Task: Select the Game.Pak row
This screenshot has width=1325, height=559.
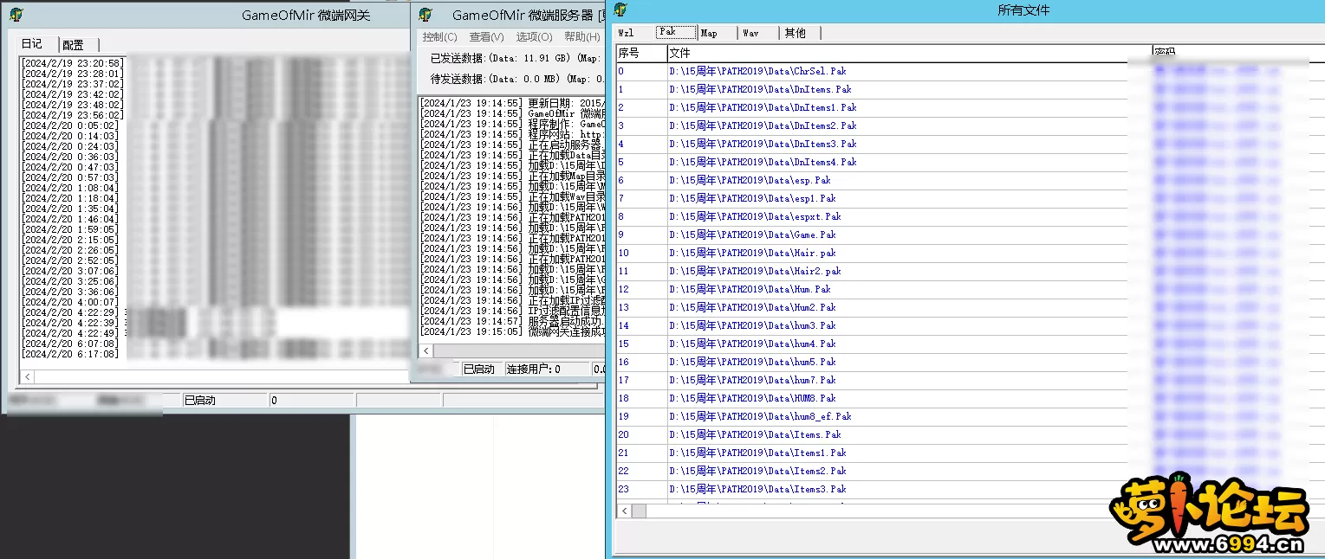Action: [970, 235]
